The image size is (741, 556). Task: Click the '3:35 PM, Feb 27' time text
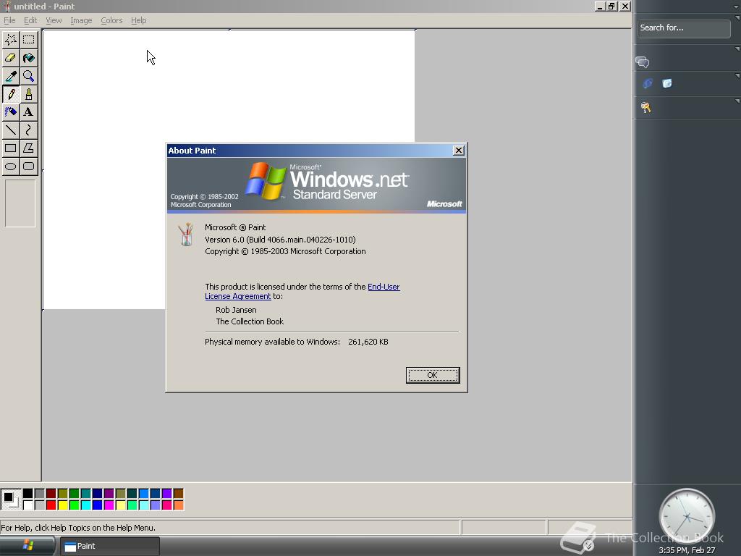(687, 550)
